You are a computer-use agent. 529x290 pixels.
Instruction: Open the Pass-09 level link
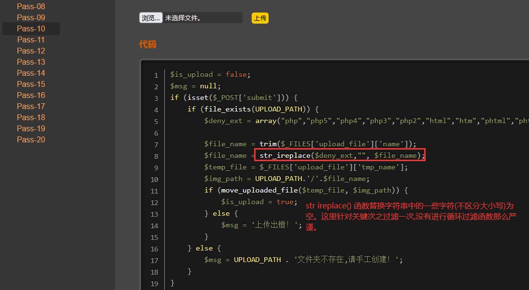tap(31, 17)
